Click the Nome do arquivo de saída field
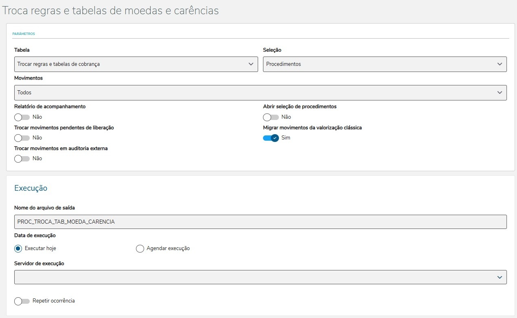 (x=261, y=222)
